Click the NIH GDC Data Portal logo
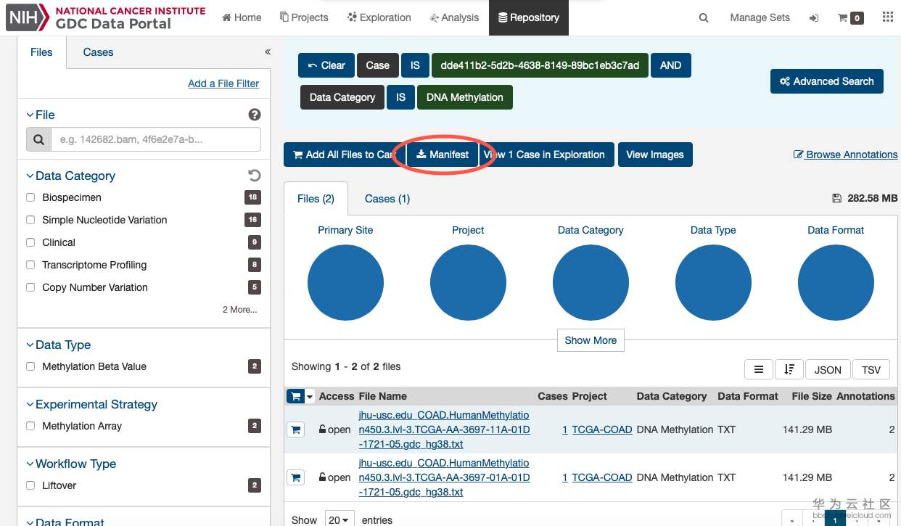The width and height of the screenshot is (901, 526). (106, 17)
